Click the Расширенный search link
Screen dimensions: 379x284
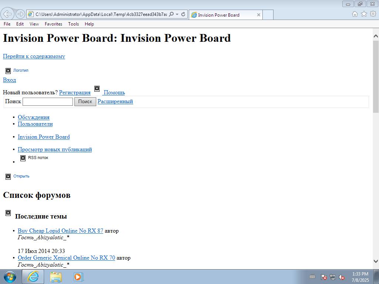pos(115,101)
